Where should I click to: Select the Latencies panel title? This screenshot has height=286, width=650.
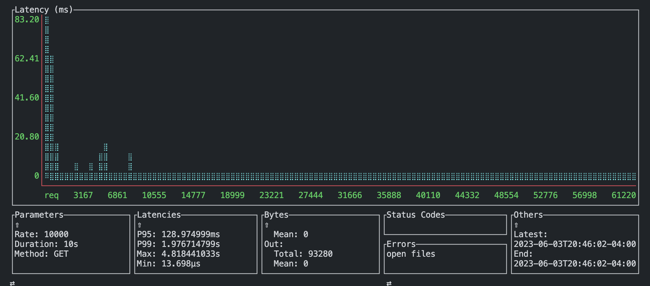point(159,215)
